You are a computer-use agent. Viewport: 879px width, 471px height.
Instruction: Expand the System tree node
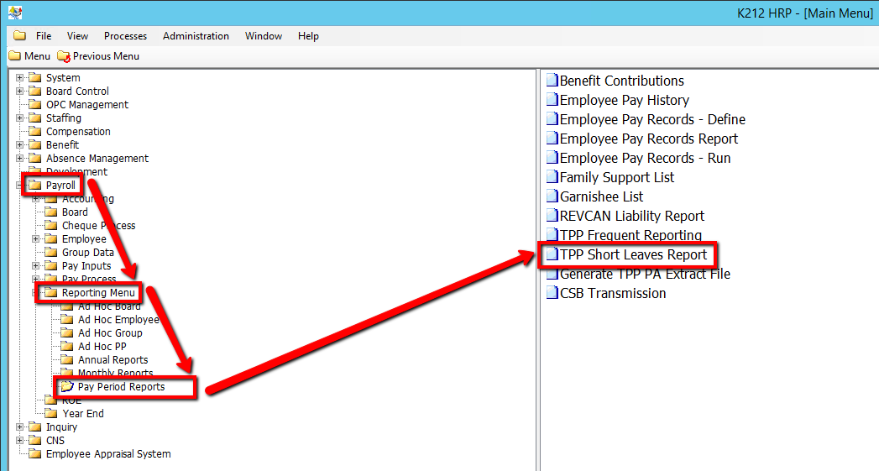pos(20,78)
